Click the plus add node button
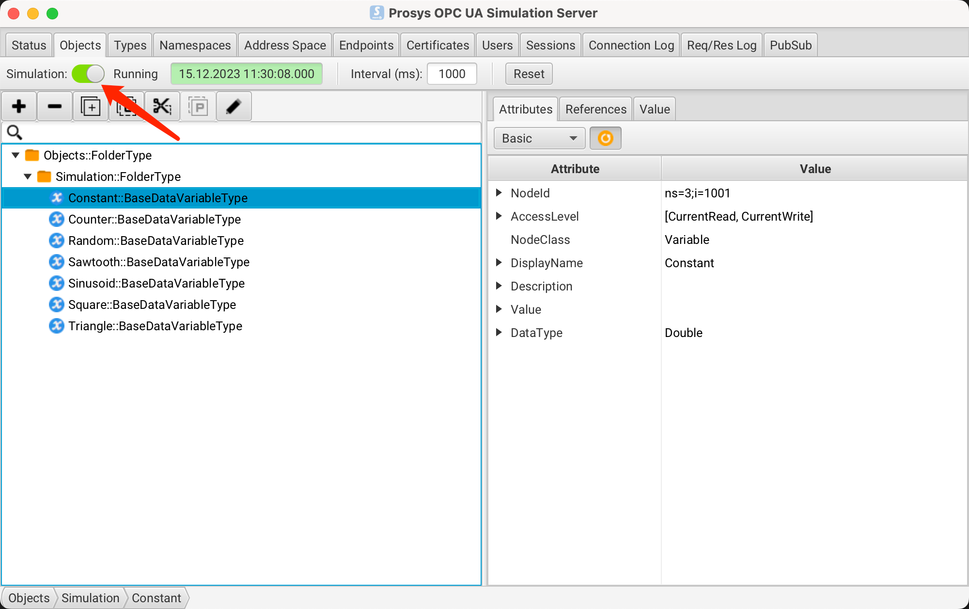969x609 pixels. tap(19, 107)
